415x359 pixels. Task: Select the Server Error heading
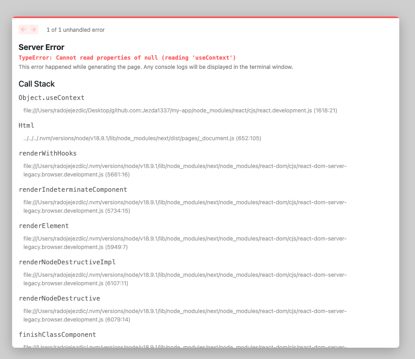42,47
